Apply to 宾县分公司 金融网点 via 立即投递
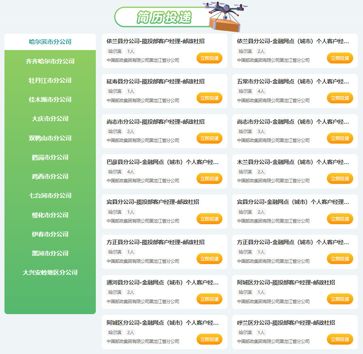Viewport: 363px width, 354px height. [340, 219]
